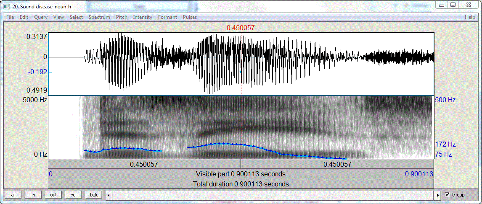Open the View menu
Viewport: 482px width, 204px height.
tap(59, 17)
